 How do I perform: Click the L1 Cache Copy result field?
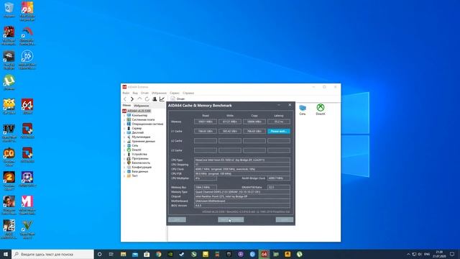(254, 131)
